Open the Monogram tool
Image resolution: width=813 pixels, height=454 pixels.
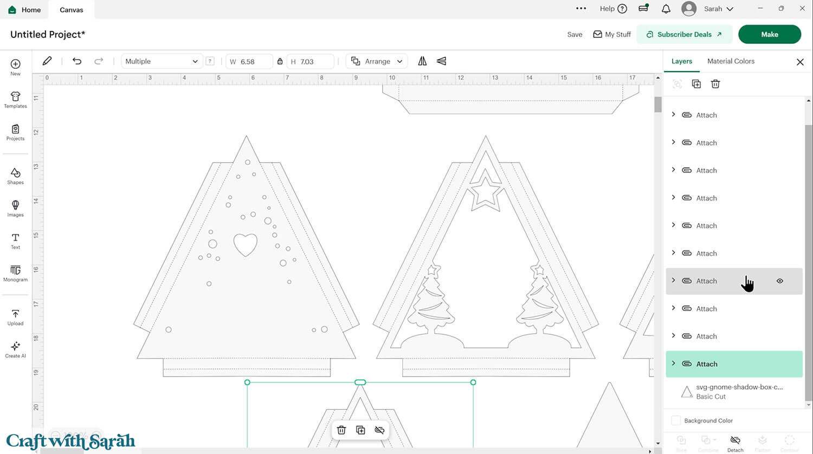click(x=15, y=273)
